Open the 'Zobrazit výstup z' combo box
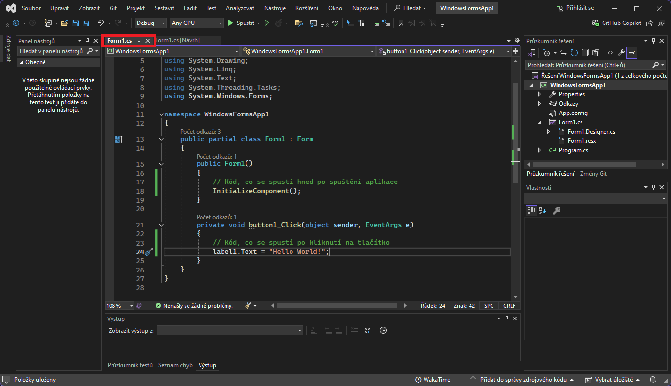The height and width of the screenshot is (386, 671). click(x=230, y=331)
